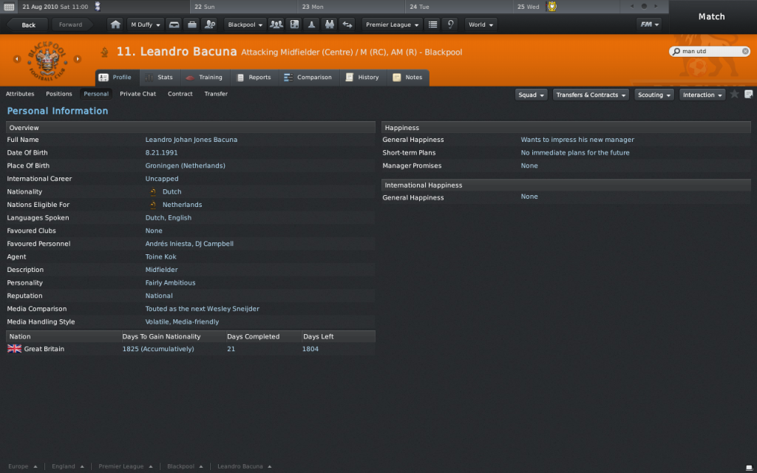Viewport: 757px width, 473px height.
Task: Open the Premier League dropdown
Action: [392, 24]
